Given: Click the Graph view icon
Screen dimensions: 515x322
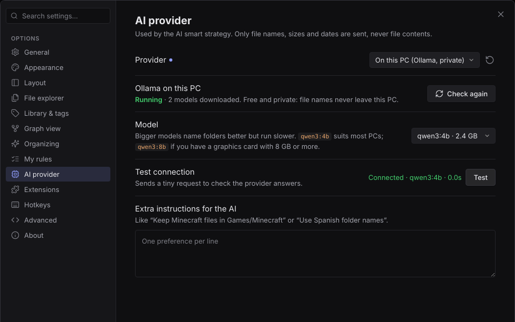Looking at the screenshot, I should (15, 128).
